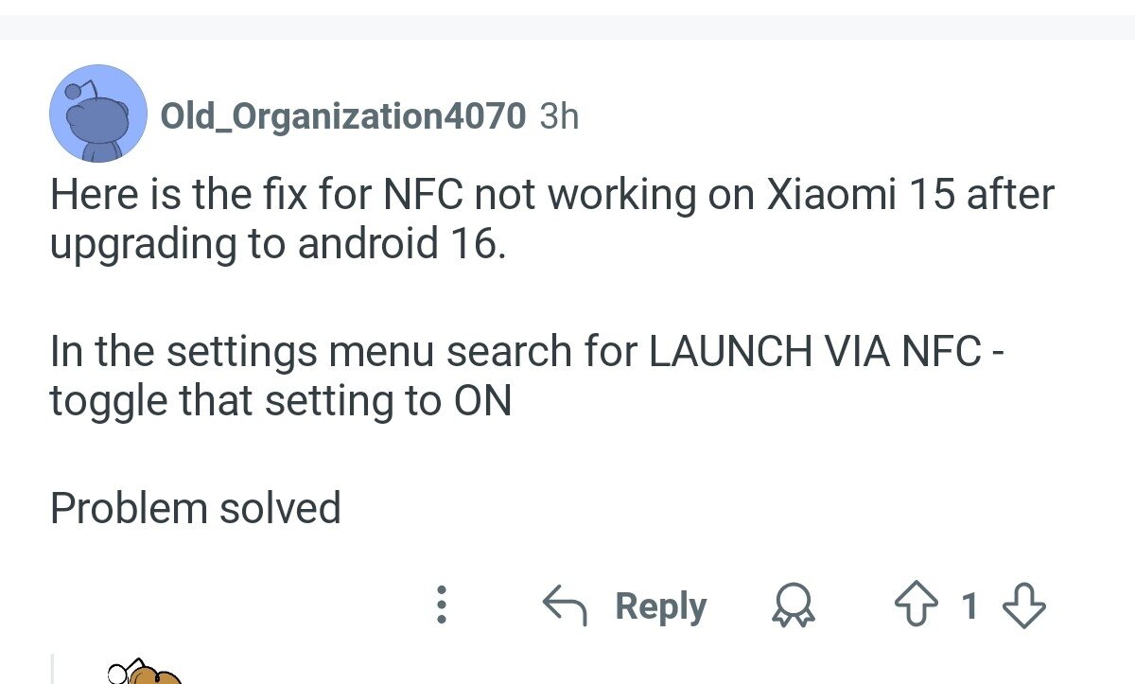Downvote the NFC fix comment

tap(1023, 606)
